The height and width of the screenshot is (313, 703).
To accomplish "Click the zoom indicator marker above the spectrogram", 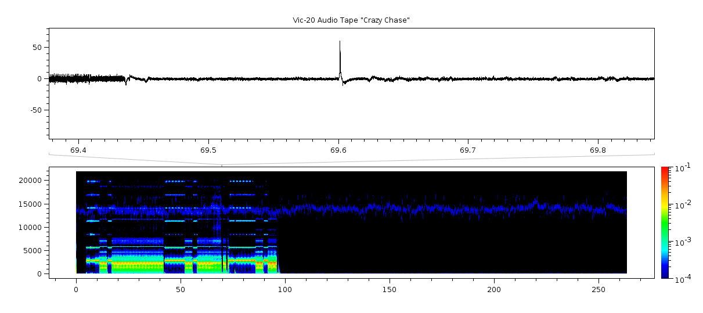I will coord(222,165).
